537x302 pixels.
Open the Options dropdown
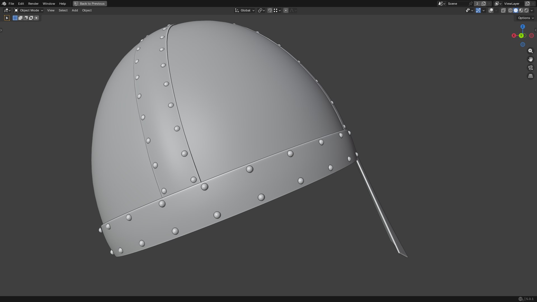526,18
